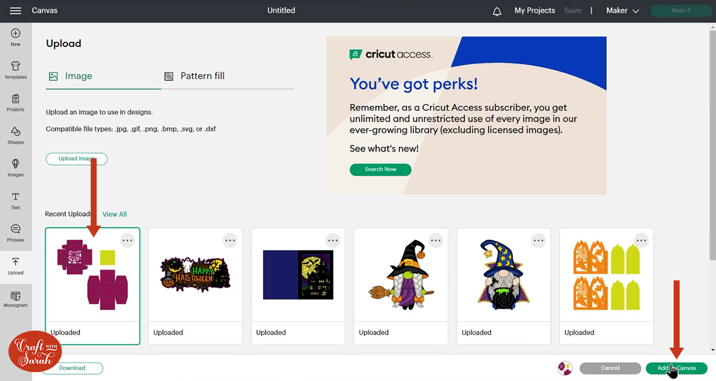Open options menu on Happy Halloween upload
Image resolution: width=716 pixels, height=381 pixels.
[230, 241]
